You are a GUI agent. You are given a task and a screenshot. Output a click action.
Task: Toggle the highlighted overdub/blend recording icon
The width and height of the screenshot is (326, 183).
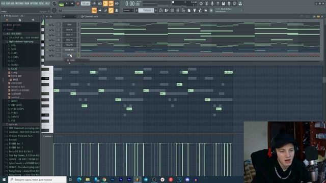pos(111,4)
